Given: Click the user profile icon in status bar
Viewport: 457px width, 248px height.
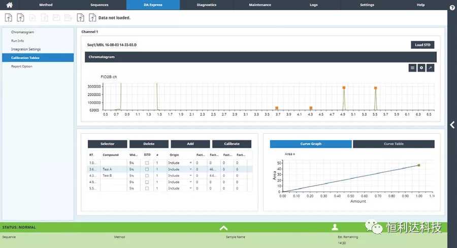Looking at the screenshot, I should click(335, 227).
